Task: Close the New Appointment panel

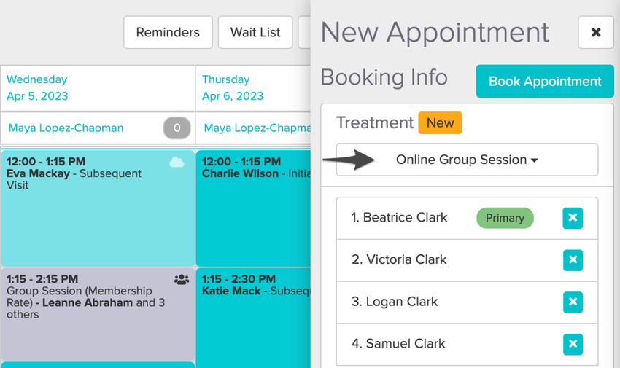Action: click(596, 33)
